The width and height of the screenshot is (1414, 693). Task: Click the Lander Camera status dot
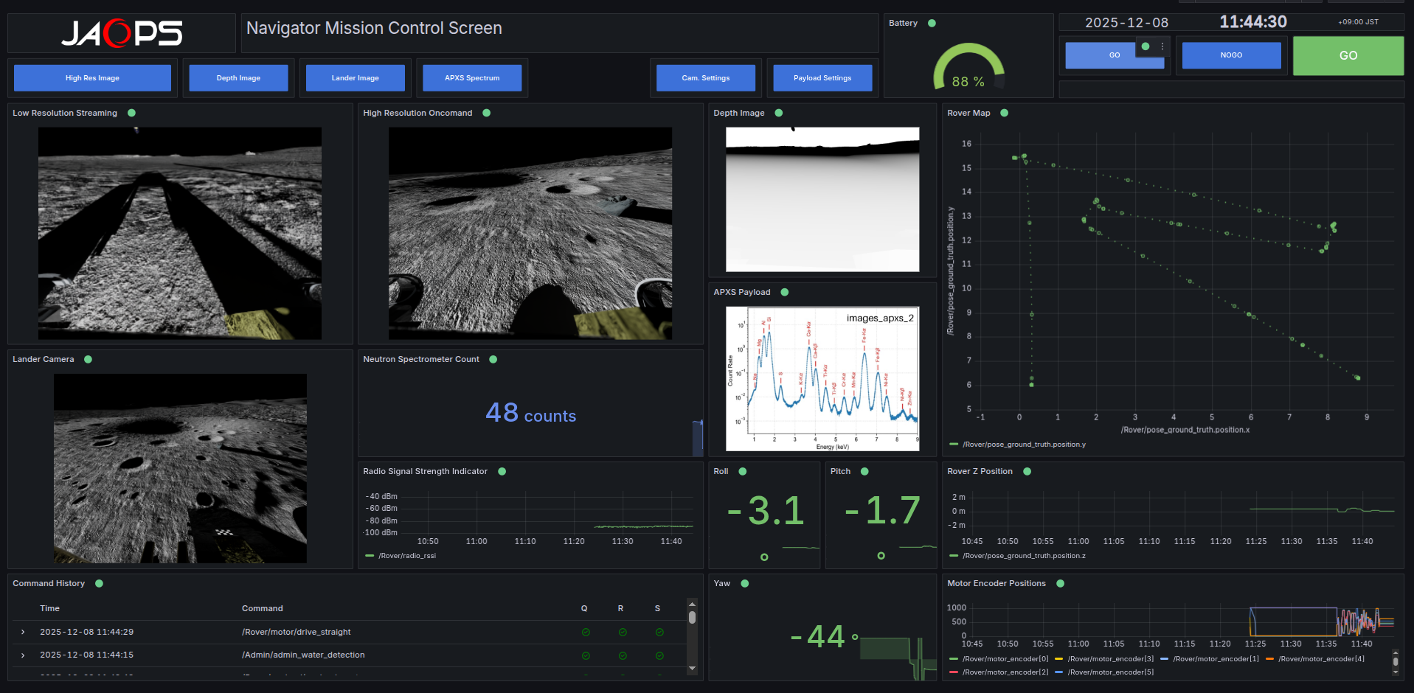pos(88,359)
